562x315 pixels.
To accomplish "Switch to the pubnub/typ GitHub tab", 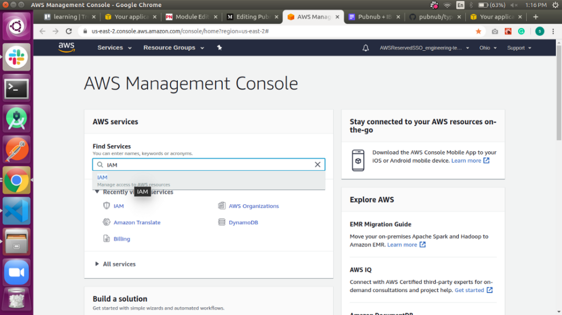I will [436, 17].
